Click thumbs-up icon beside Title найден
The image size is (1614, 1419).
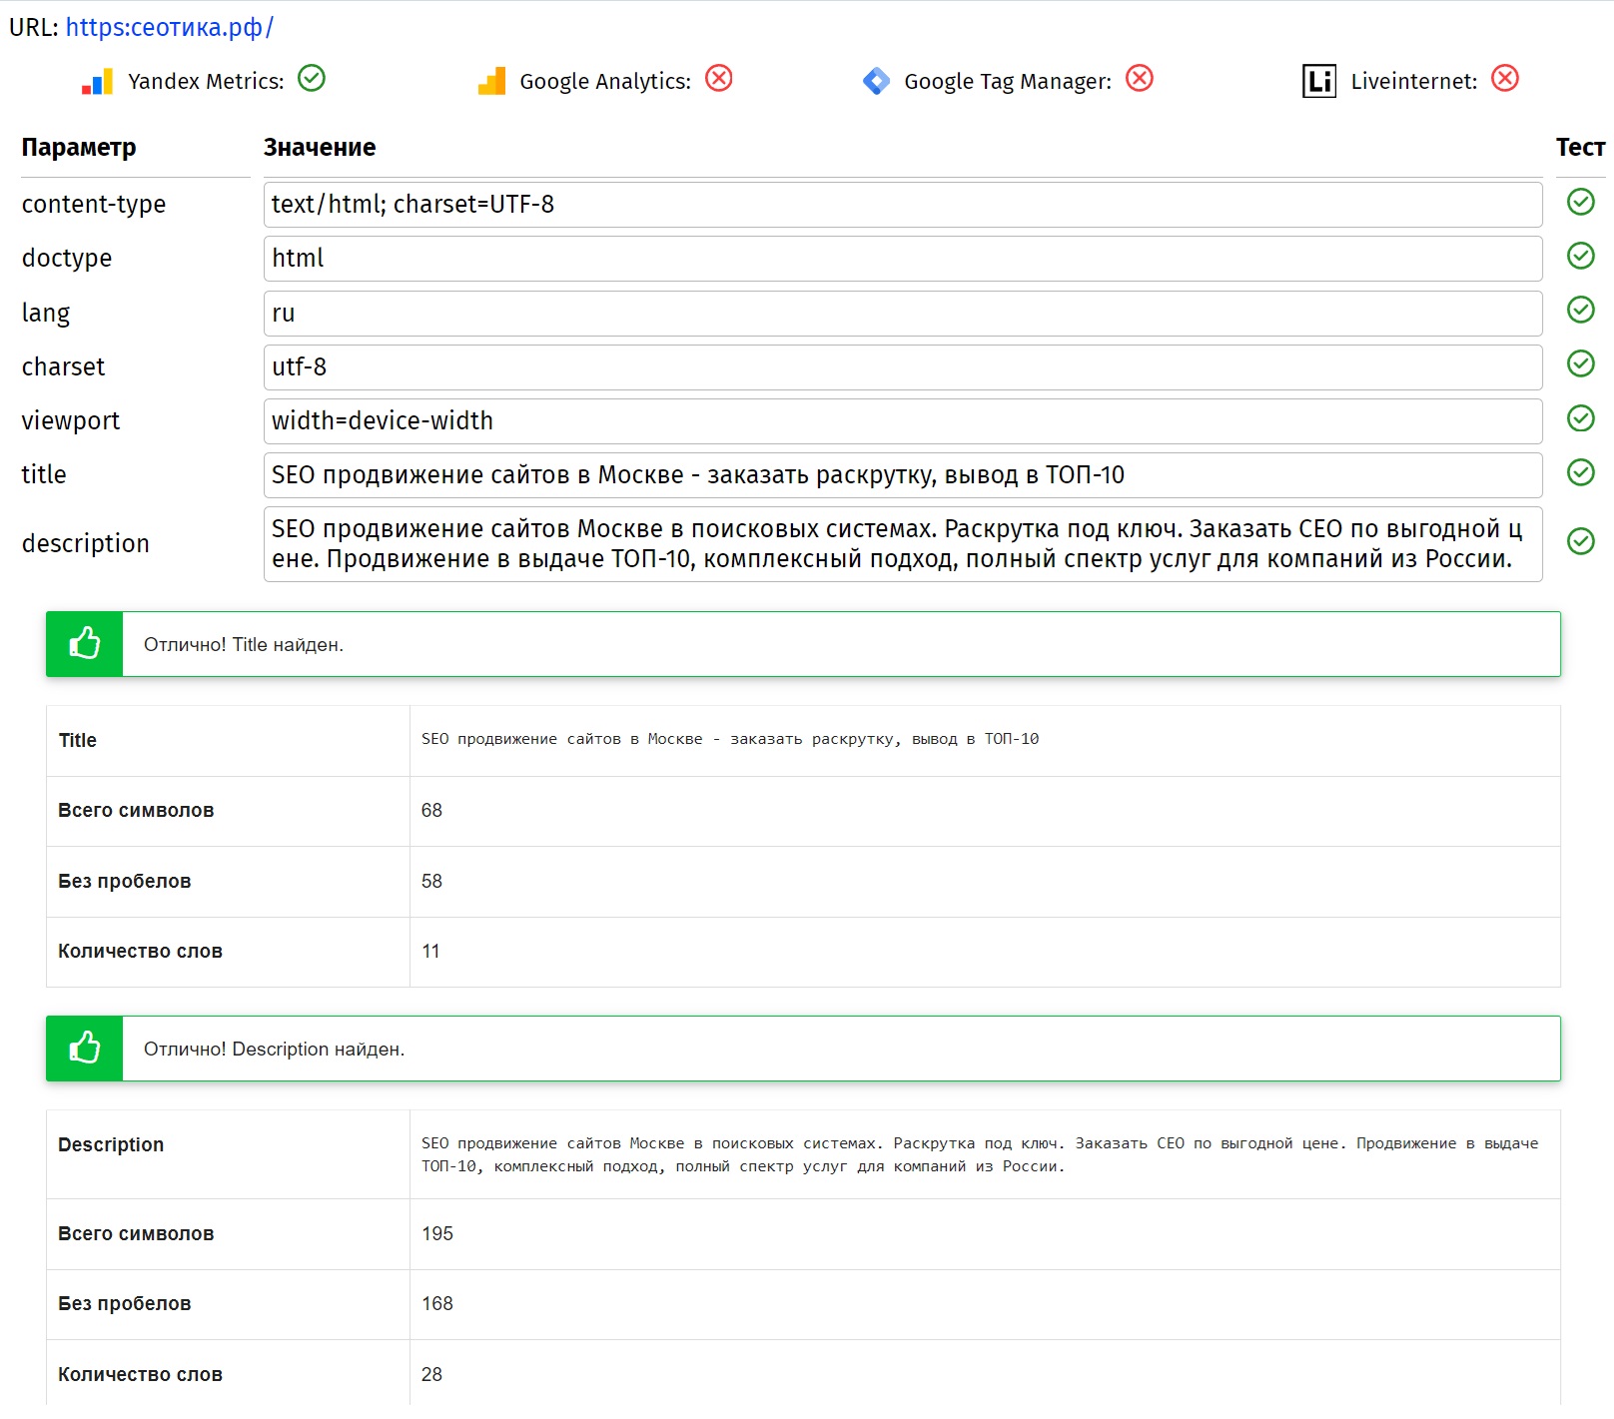click(x=85, y=644)
